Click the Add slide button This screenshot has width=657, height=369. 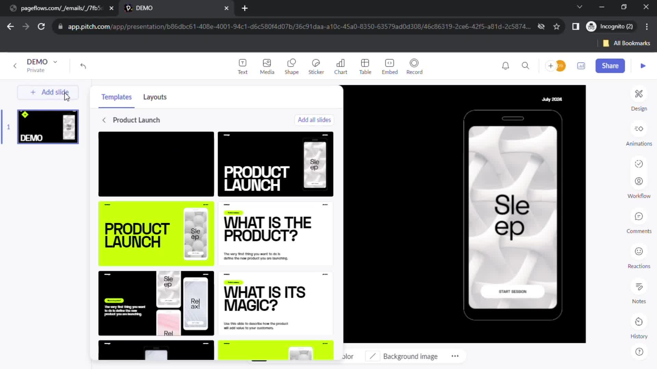point(49,92)
